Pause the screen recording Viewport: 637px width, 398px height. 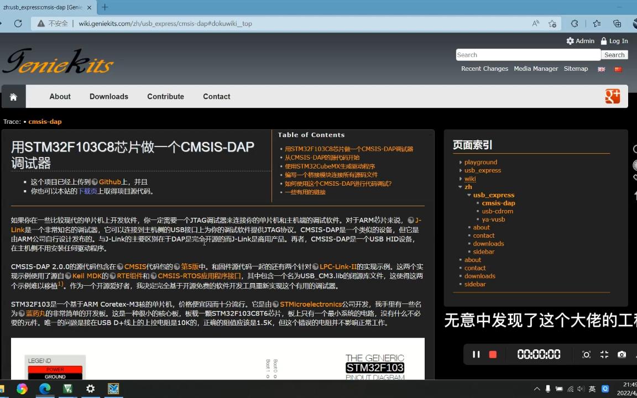476,354
